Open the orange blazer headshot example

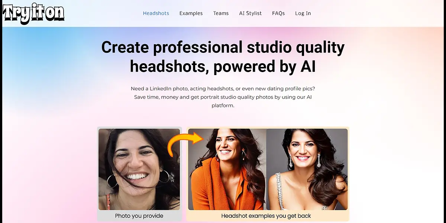[227, 169]
